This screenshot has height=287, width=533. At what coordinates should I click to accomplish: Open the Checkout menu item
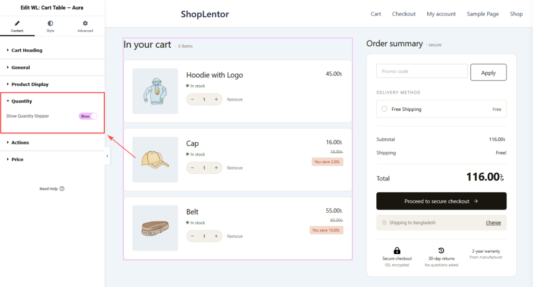pos(404,14)
